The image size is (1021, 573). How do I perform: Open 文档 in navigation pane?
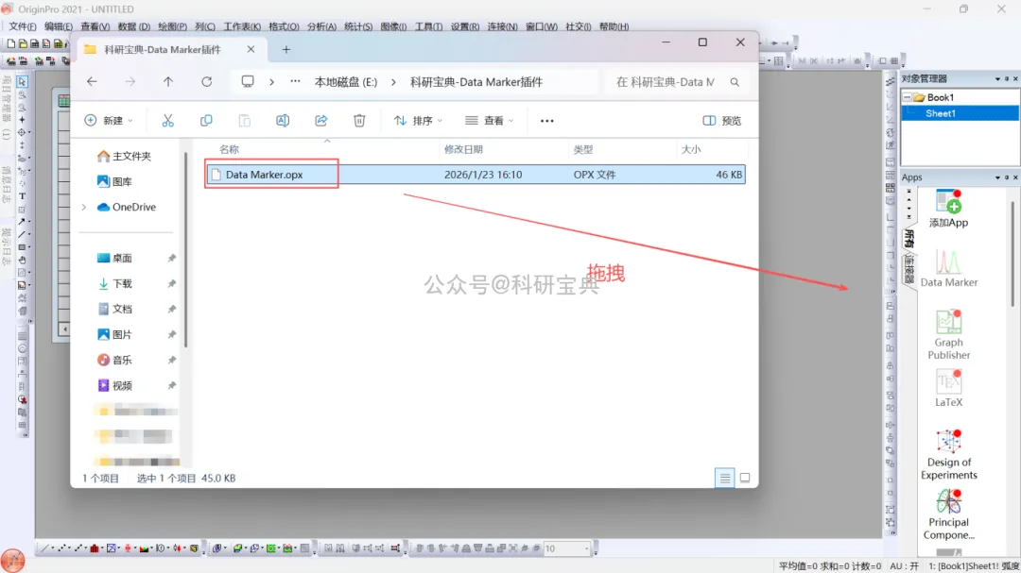pos(114,309)
